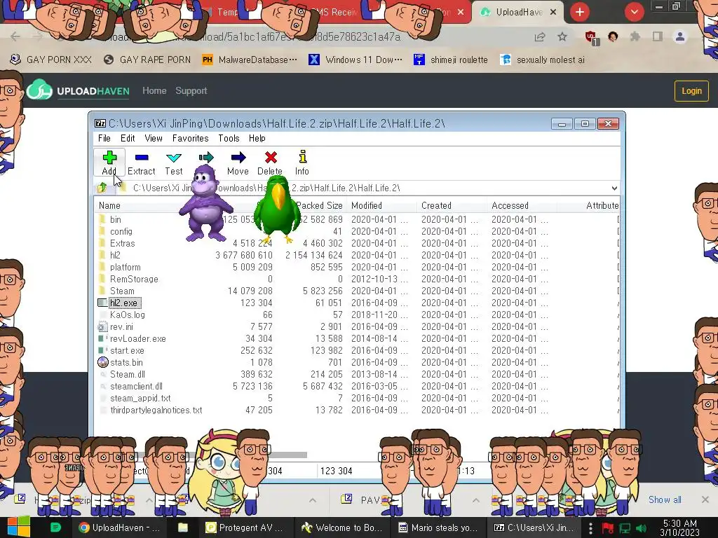Open the File menu in 7-Zip
718x538 pixels.
[104, 138]
